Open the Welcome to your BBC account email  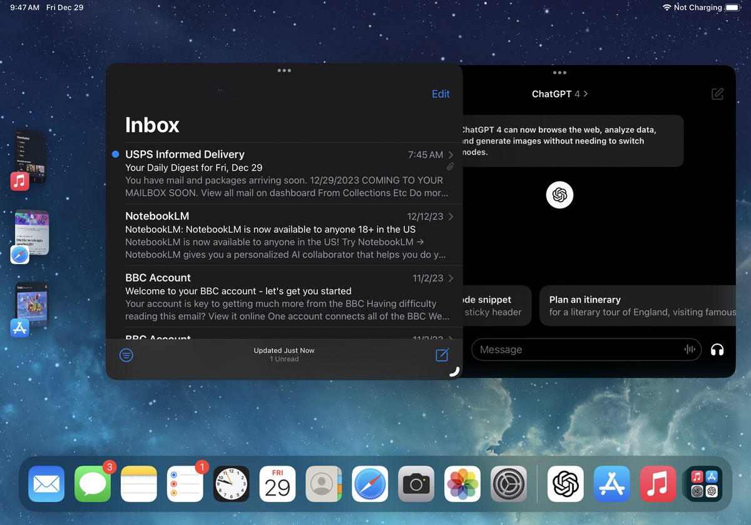284,297
